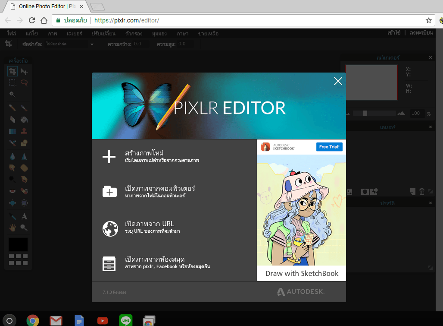Select the Pinch tool
The height and width of the screenshot is (326, 443).
(24, 203)
